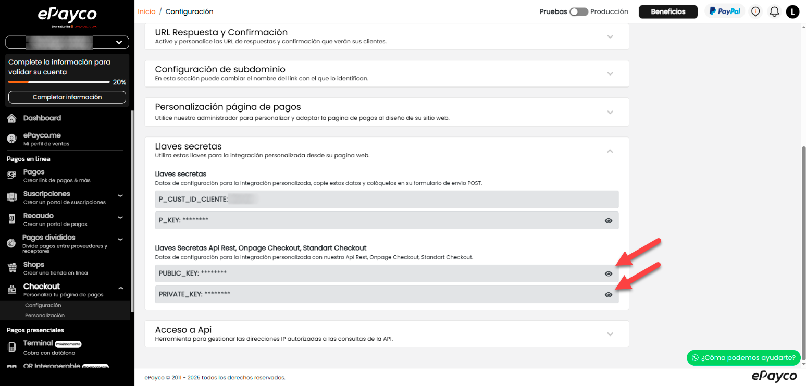
Task: Click the Dashboard home icon
Action: 11,118
